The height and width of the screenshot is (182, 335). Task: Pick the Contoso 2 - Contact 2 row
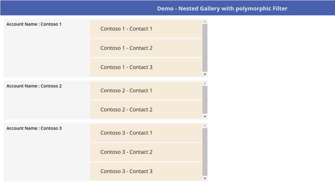pyautogui.click(x=146, y=110)
